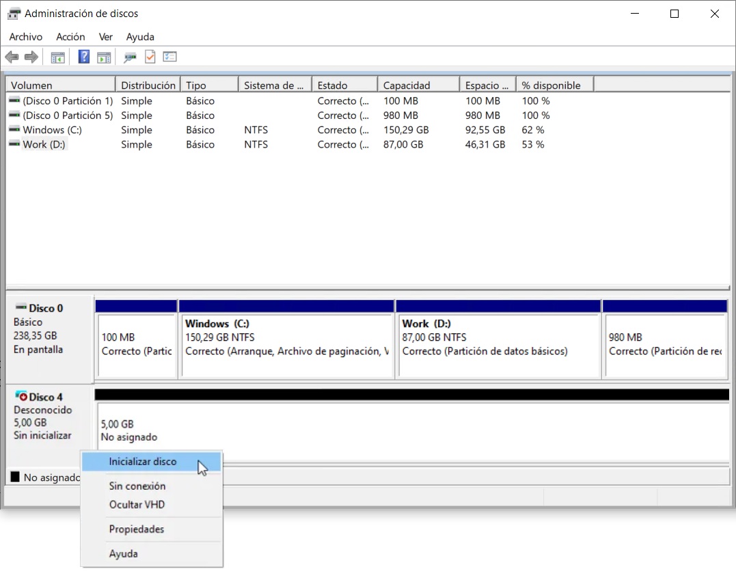Click the checkmark properties toolbar icon
Image resolution: width=736 pixels, height=571 pixels.
[150, 57]
